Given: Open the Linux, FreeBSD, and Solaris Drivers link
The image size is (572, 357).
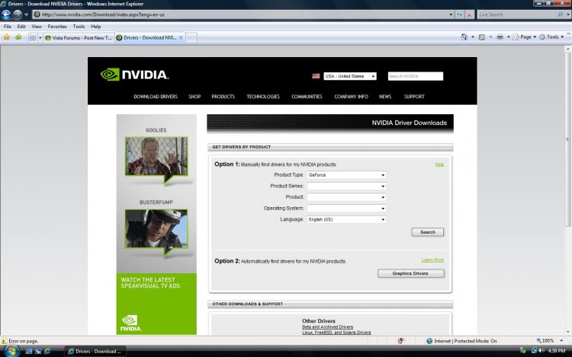Looking at the screenshot, I should click(336, 332).
